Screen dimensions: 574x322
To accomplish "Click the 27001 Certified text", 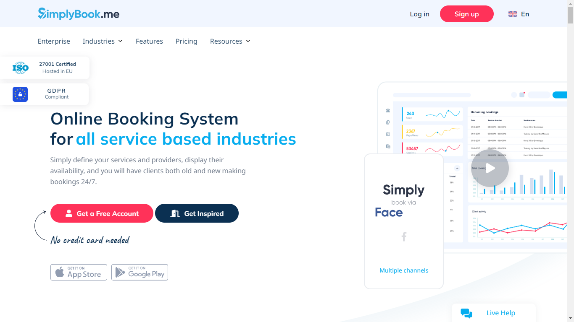I will (x=58, y=64).
